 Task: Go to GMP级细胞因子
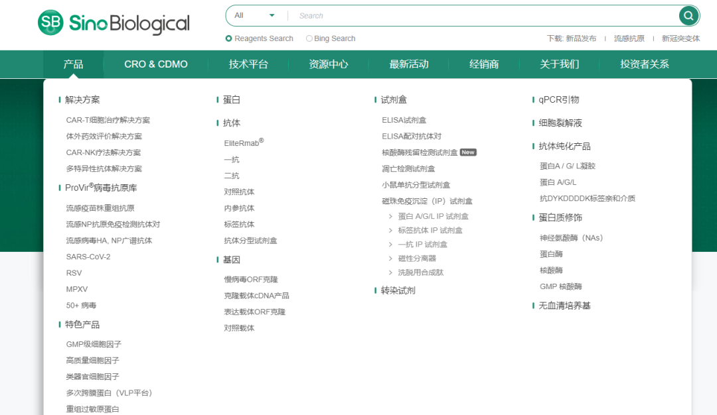[x=94, y=344]
